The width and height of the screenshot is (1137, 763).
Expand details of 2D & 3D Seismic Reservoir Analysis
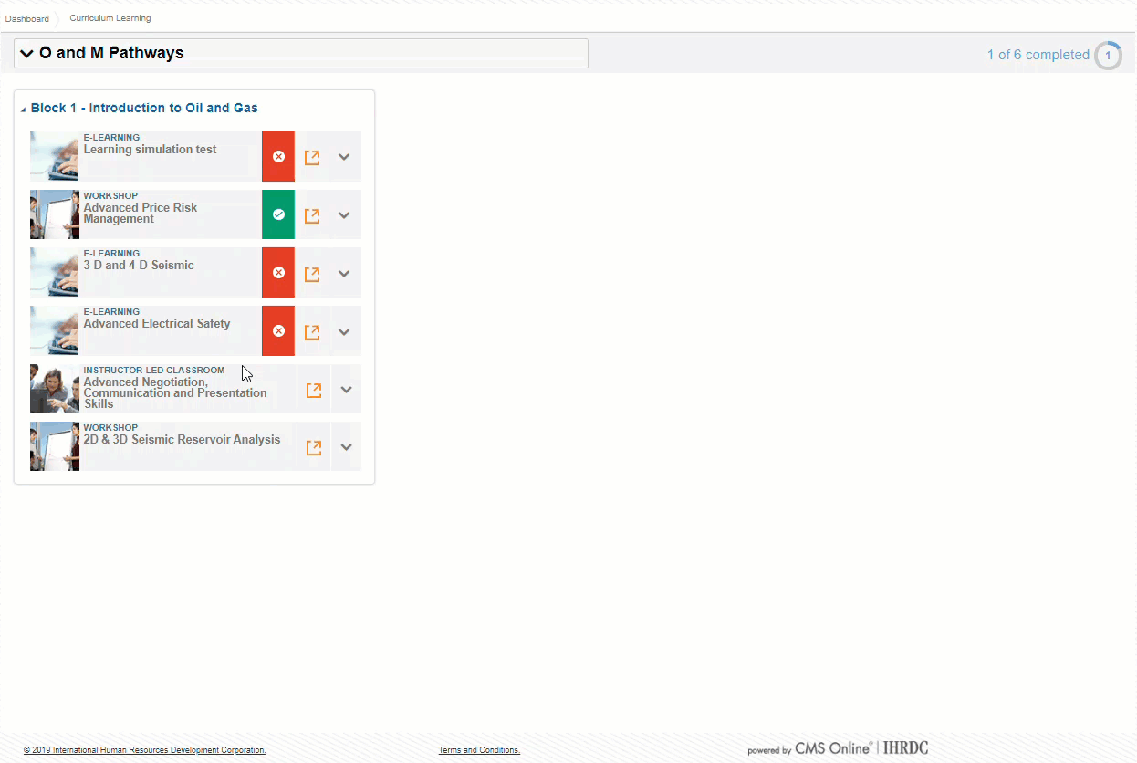click(346, 447)
